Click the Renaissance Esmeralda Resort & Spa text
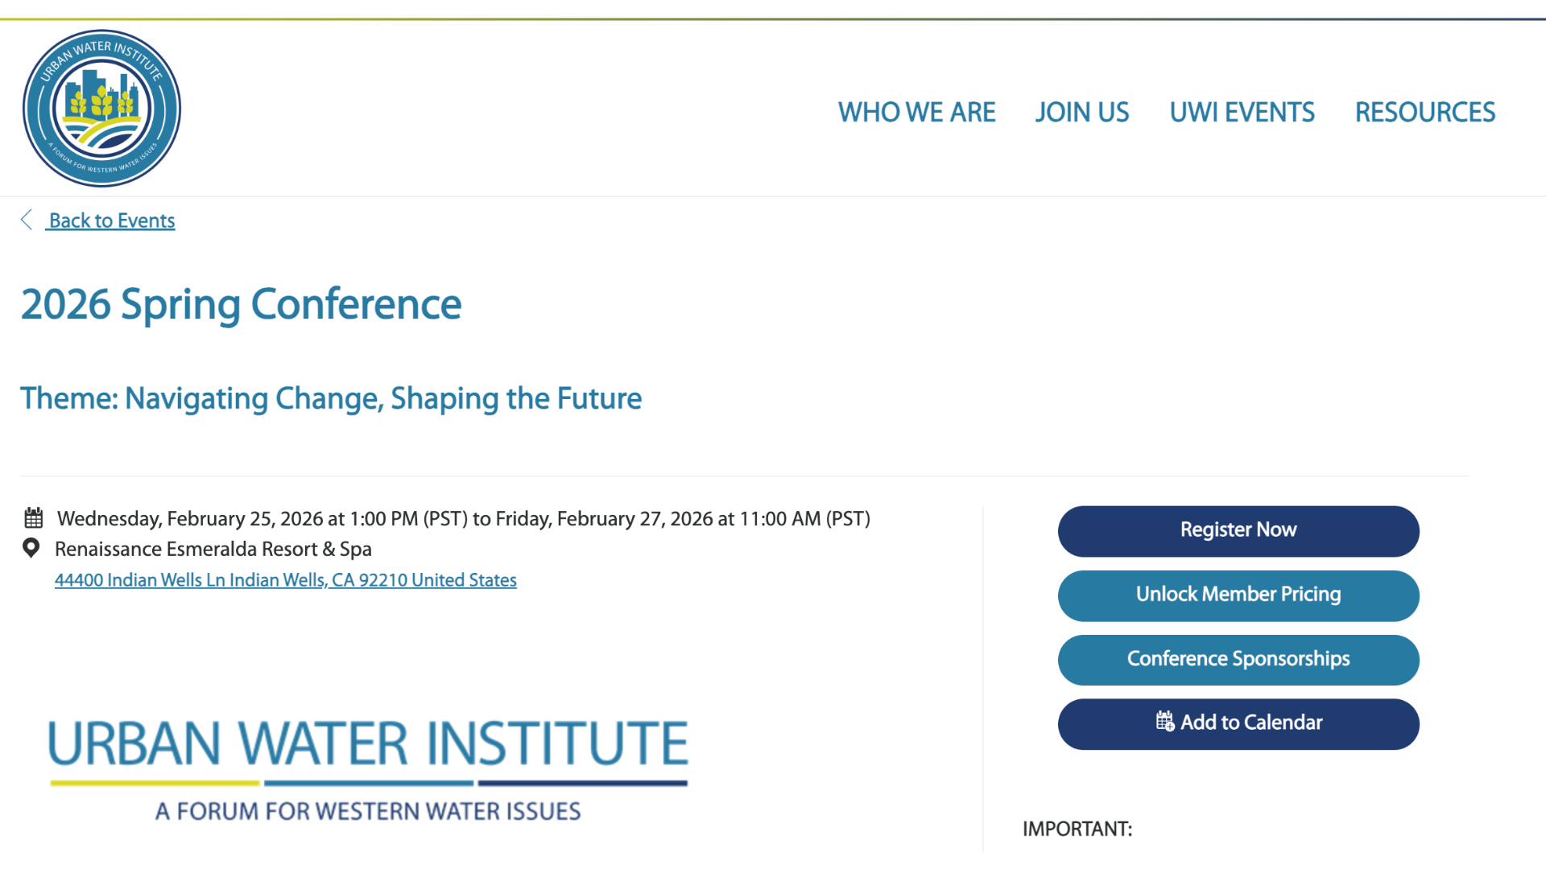The image size is (1546, 869). point(213,549)
